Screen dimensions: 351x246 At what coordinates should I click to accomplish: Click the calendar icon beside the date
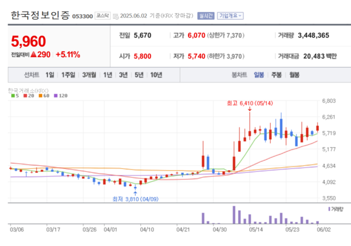[115, 16]
